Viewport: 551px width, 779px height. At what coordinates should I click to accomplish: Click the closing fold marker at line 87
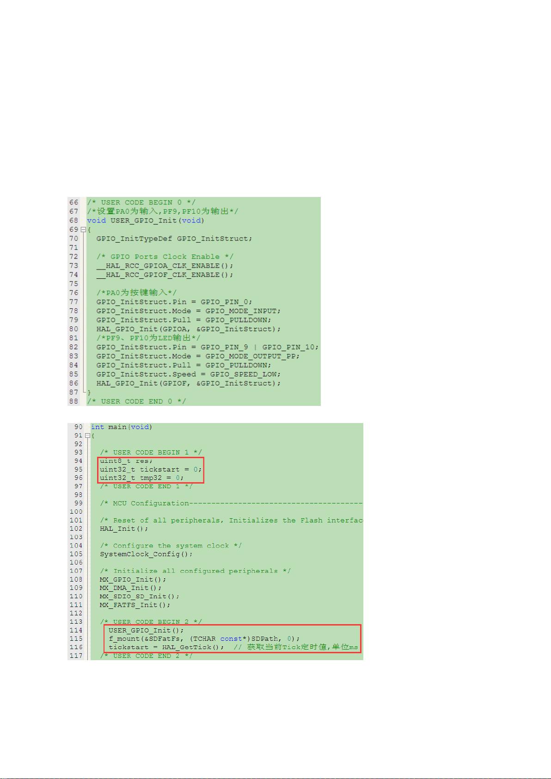84,392
